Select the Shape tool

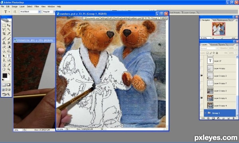point(9,60)
